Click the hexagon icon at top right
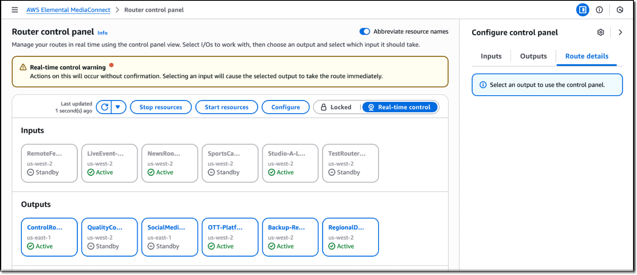Screen dimensions: 637x275 pyautogui.click(x=620, y=10)
